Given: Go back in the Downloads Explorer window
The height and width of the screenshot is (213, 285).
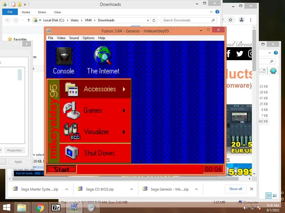Looking at the screenshot, I should pos(8,20).
